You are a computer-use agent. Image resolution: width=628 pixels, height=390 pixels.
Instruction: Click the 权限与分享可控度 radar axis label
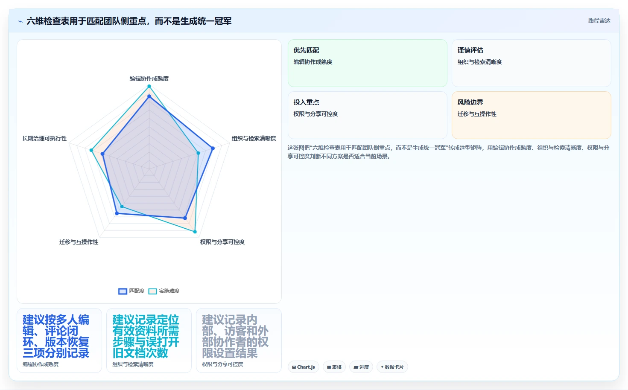(x=222, y=242)
